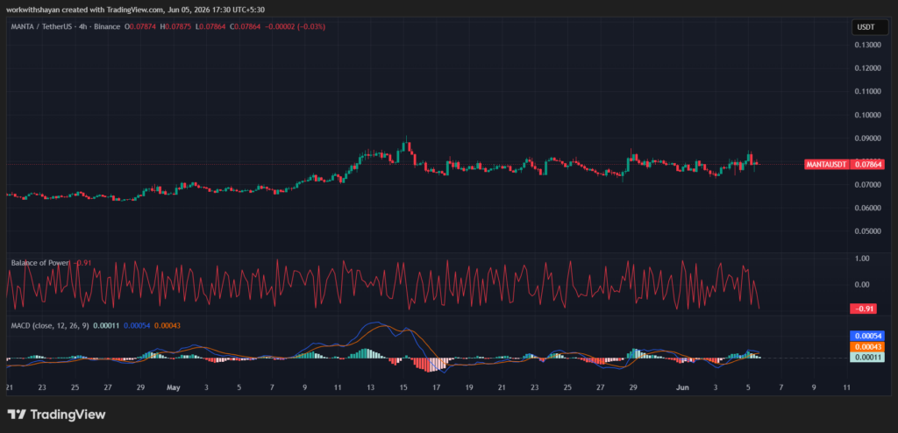
Task: Click the 0.00011 histogram value in MACD legend
Action: pos(106,325)
